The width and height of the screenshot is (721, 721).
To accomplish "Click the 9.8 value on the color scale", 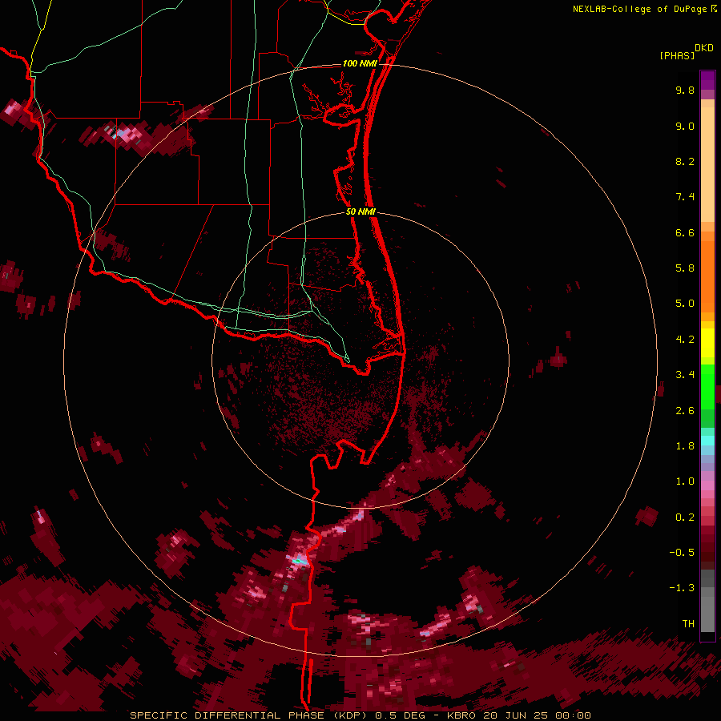I will point(685,90).
